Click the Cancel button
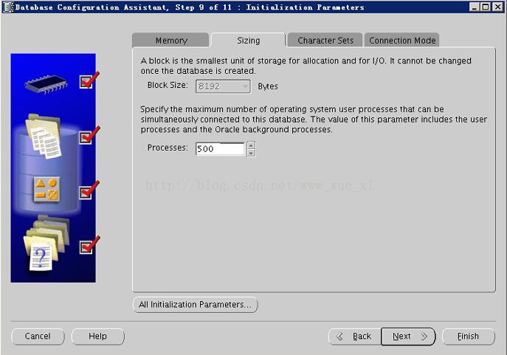This screenshot has height=355, width=507. point(38,337)
